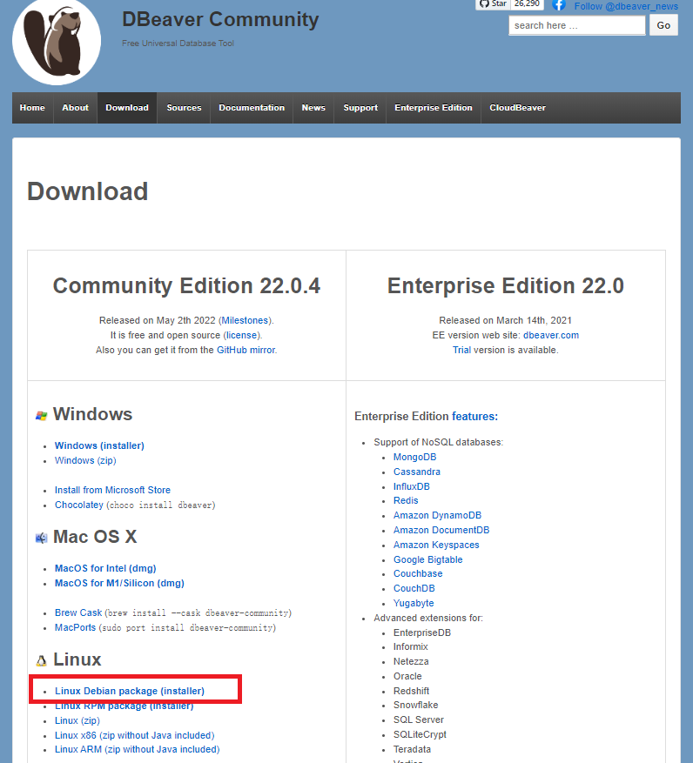
Task: Open Install from Microsoft Store link
Action: [x=112, y=490]
